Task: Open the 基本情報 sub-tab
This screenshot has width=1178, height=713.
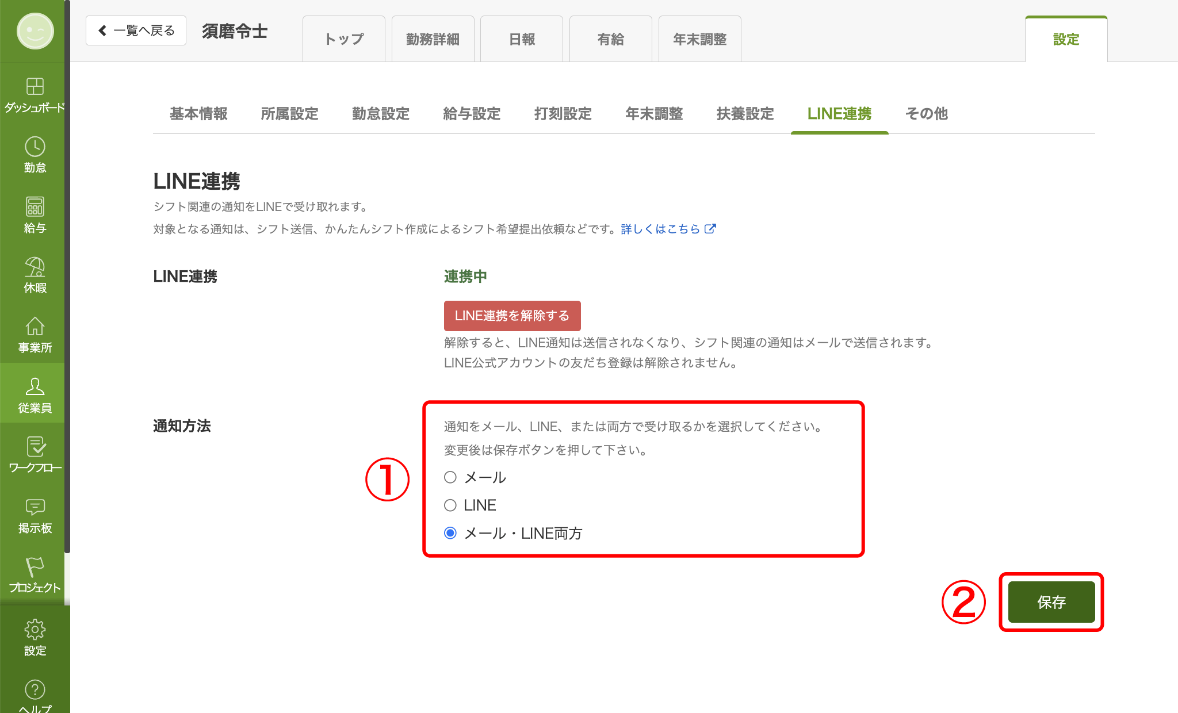Action: click(198, 114)
